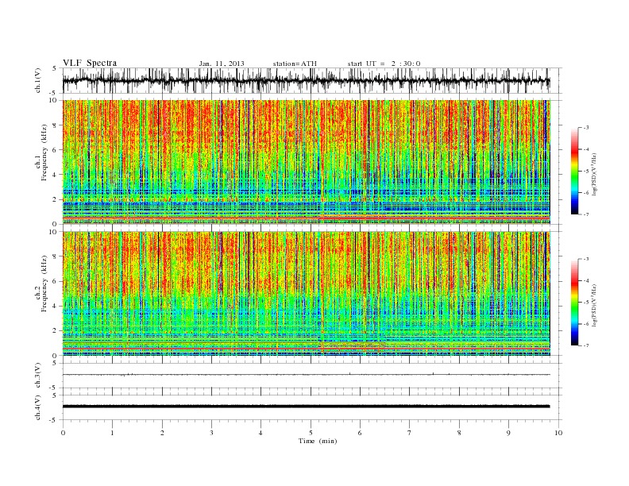Click ch.1 colorbar unit label log(PSD)
This screenshot has width=629, height=486.
pos(595,174)
